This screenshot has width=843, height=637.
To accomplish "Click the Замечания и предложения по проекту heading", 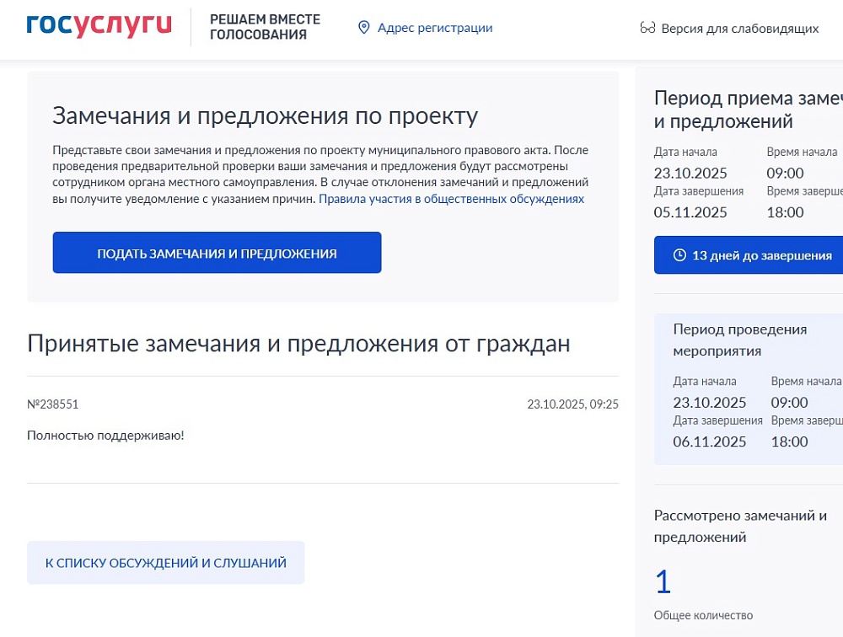I will (265, 115).
